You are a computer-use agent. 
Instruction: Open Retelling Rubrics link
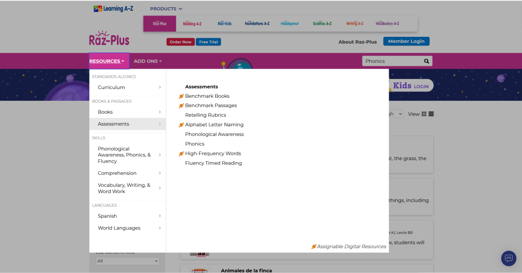tap(205, 115)
